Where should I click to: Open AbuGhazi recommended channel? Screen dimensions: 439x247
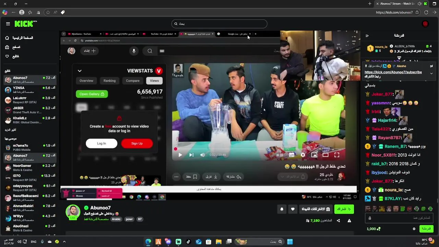[30, 228]
